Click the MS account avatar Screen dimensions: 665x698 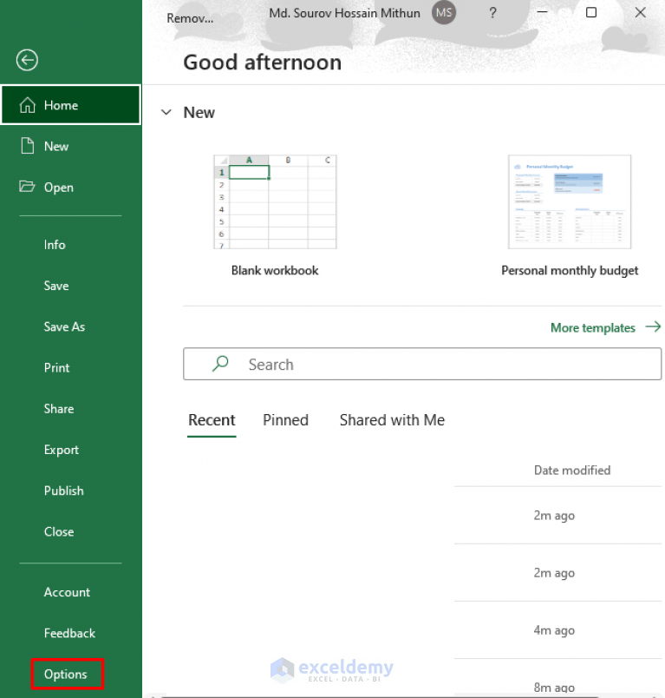click(x=444, y=13)
